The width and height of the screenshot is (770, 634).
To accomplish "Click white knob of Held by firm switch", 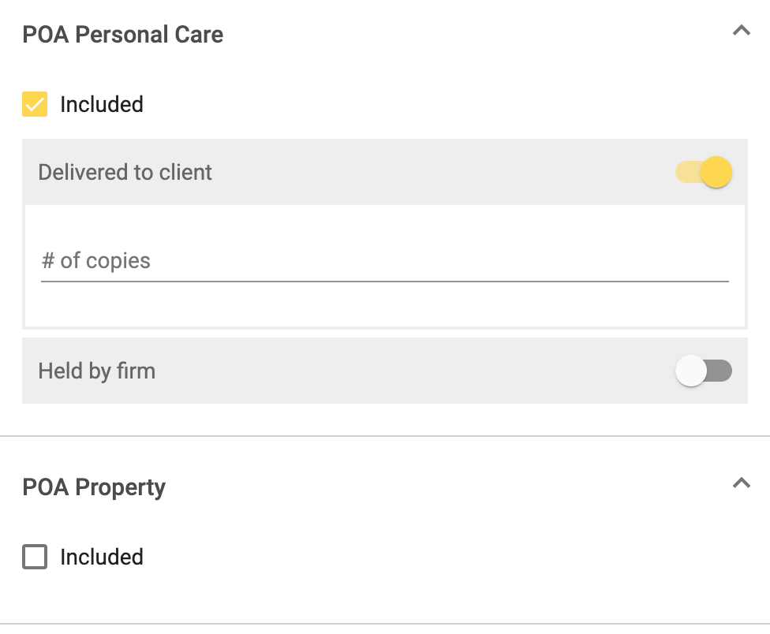I will click(x=691, y=371).
